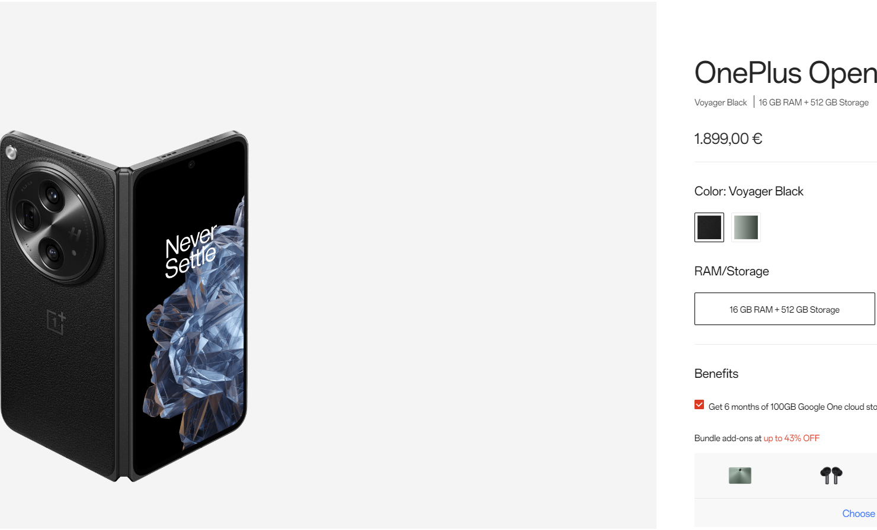The height and width of the screenshot is (530, 877).
Task: Click the 'up to 43% OFF' text
Action: 792,438
